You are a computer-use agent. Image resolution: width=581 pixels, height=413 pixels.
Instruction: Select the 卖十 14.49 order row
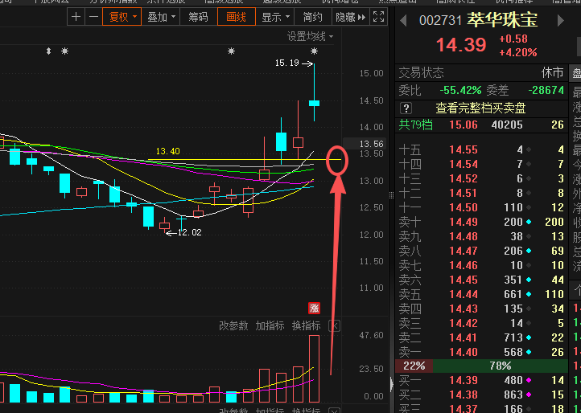point(482,222)
